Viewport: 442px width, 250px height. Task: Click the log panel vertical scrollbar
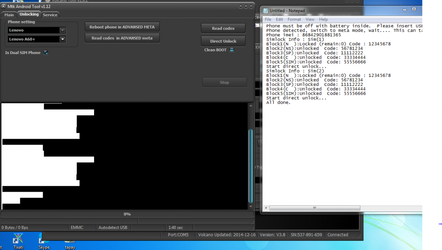click(x=251, y=166)
